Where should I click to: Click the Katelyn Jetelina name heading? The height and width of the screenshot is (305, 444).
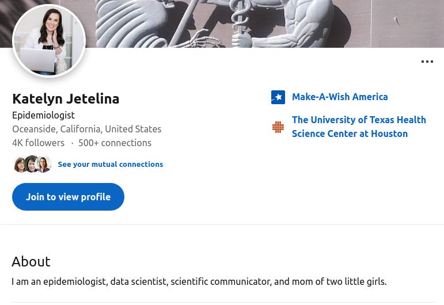[66, 99]
